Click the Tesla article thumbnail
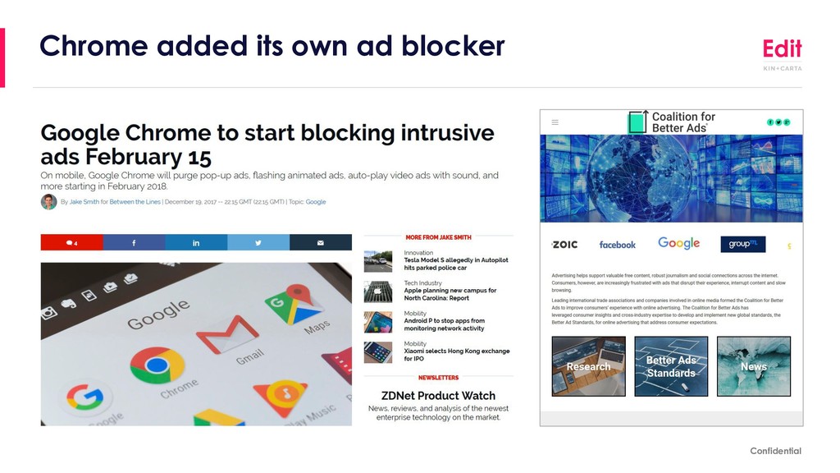This screenshot has height=473, width=840. (x=378, y=262)
